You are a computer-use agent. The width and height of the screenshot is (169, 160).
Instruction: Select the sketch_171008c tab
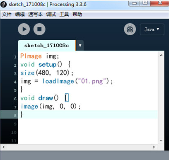pos(47,46)
